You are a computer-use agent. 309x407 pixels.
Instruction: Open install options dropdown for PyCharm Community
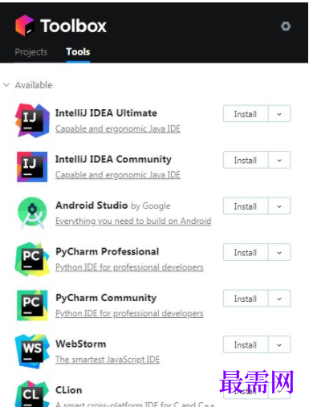pos(279,299)
